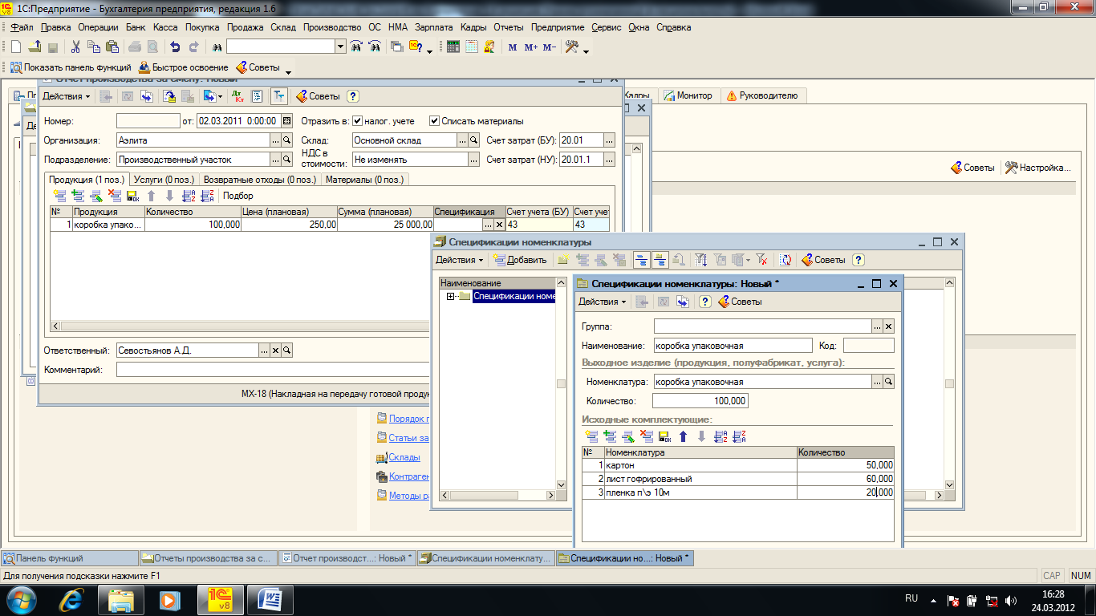The width and height of the screenshot is (1096, 616).
Task: Switch to Материалы (0 поз.) tab
Action: click(365, 180)
